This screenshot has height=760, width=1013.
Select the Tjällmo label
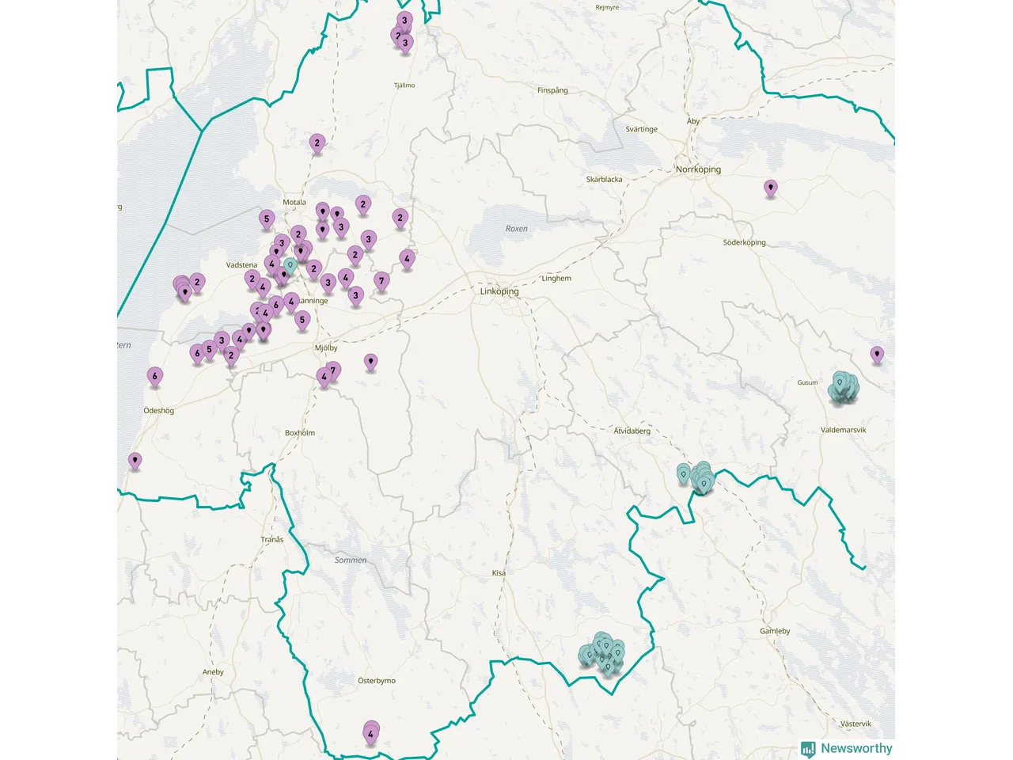tap(404, 85)
